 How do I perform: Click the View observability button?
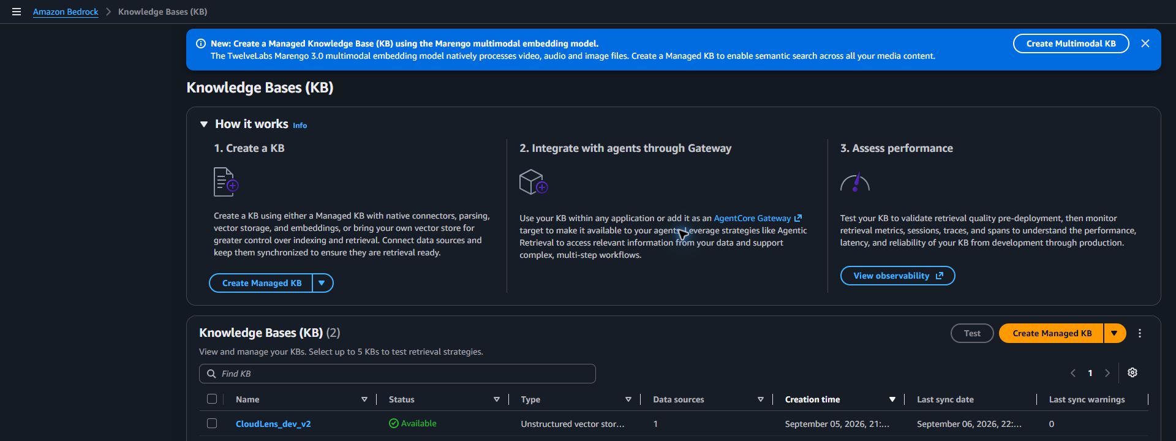click(x=897, y=276)
